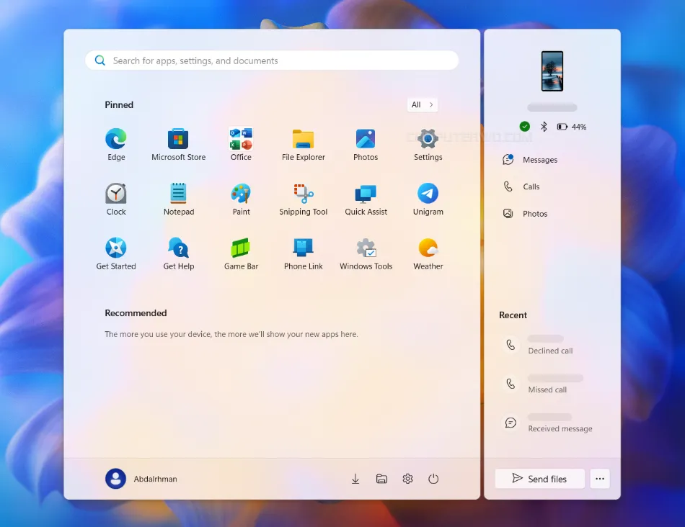This screenshot has height=527, width=685.
Task: Open the recent Received message entry
Action: click(x=549, y=423)
